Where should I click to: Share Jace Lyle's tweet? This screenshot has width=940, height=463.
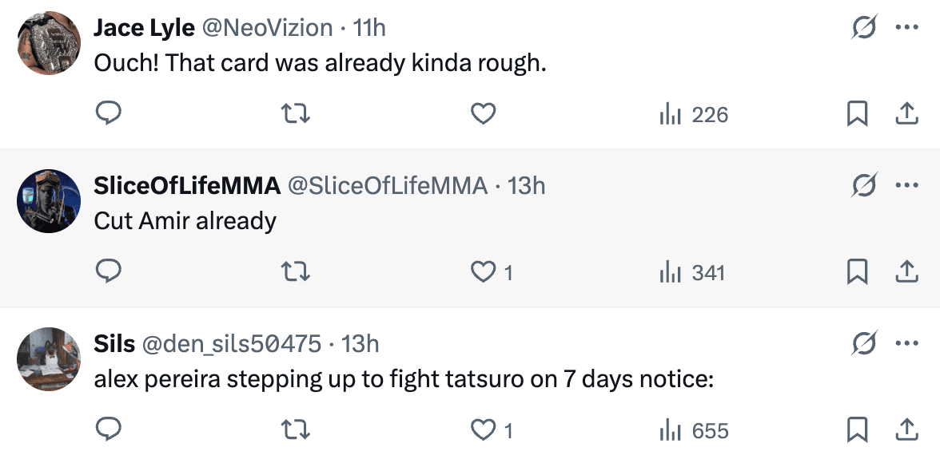tap(906, 115)
